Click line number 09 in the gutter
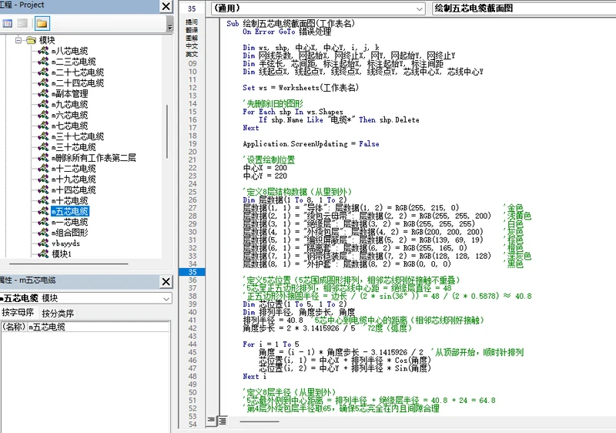The width and height of the screenshot is (616, 433). [x=192, y=64]
